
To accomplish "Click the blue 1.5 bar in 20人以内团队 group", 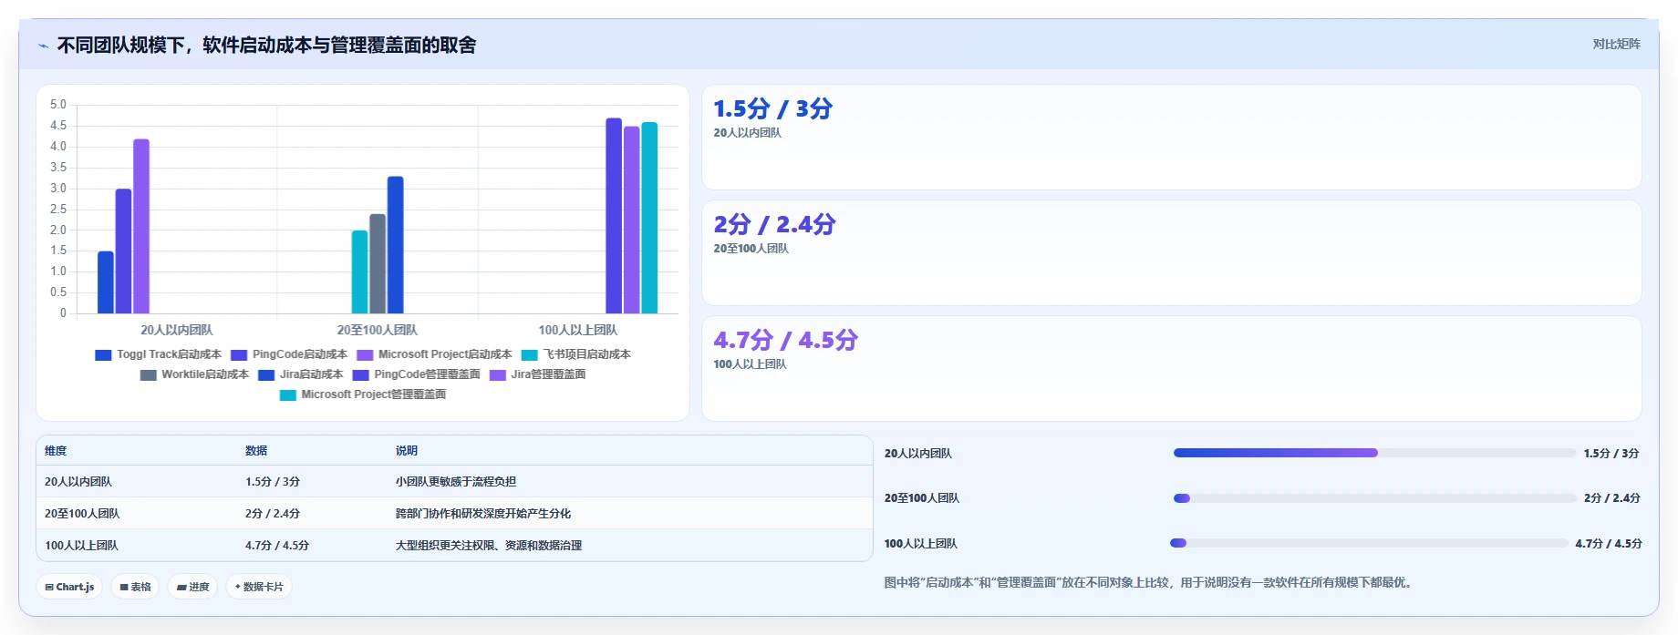I will (106, 282).
